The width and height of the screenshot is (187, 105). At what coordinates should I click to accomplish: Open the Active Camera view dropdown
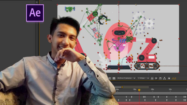pyautogui.click(x=126, y=78)
